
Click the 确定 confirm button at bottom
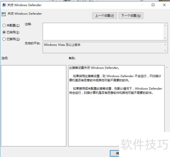point(115,153)
